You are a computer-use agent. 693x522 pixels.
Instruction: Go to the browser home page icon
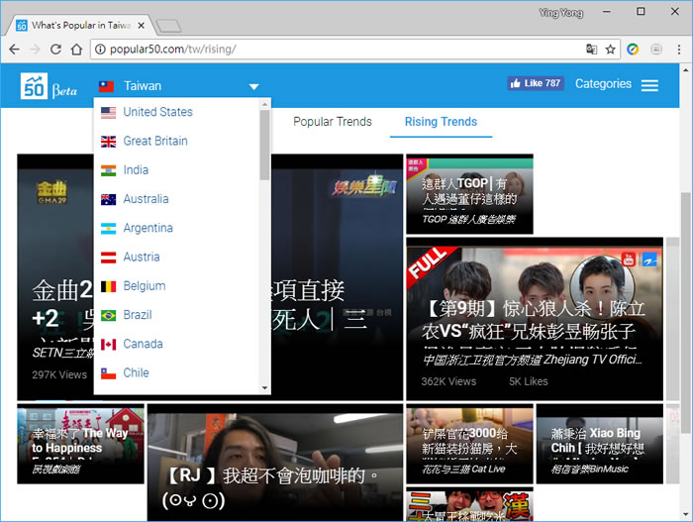pyautogui.click(x=77, y=50)
